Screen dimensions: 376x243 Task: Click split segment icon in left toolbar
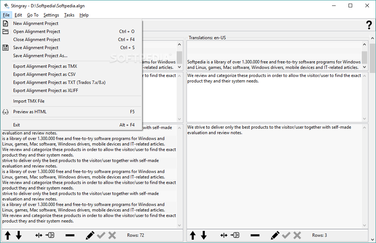[38, 235]
